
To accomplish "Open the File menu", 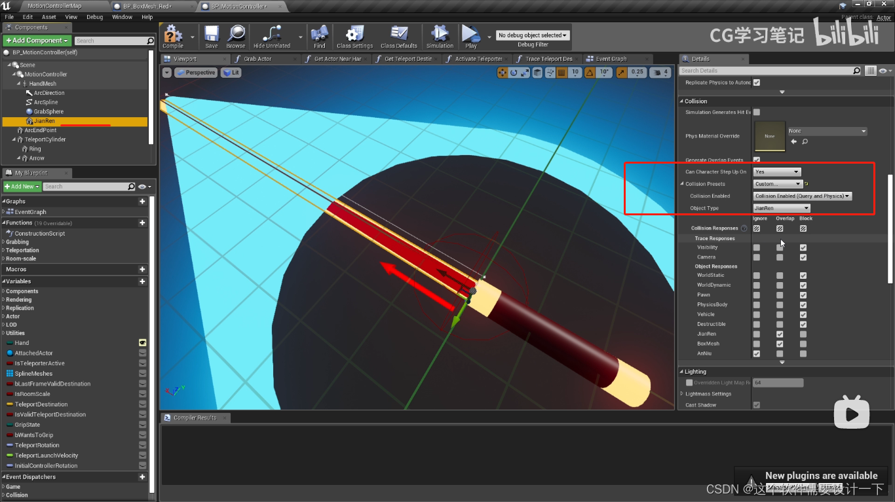I will click(9, 17).
